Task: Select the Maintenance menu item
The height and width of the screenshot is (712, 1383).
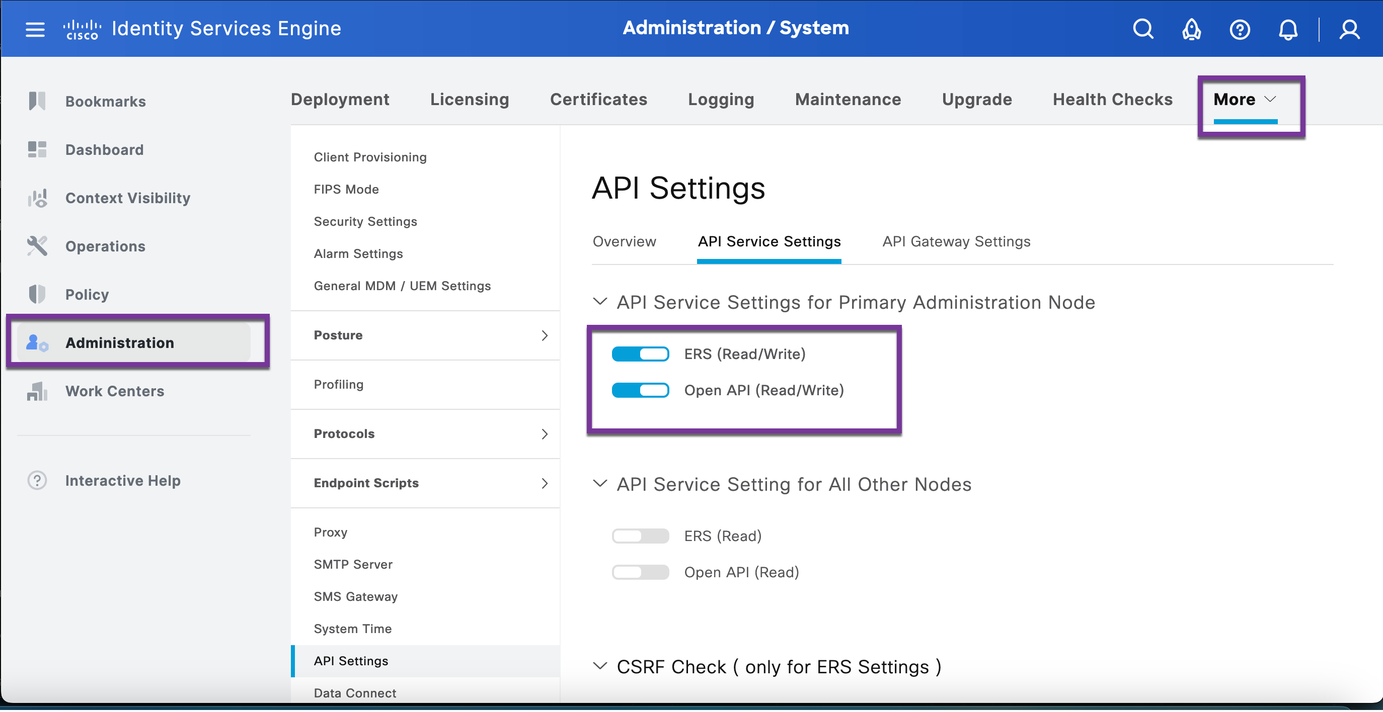Action: (847, 99)
